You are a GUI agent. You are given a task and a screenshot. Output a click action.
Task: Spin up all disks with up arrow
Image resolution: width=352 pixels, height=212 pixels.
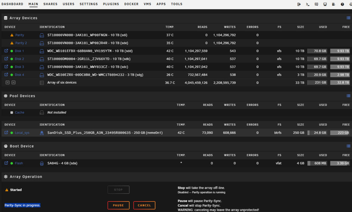pyautogui.click(x=13, y=83)
